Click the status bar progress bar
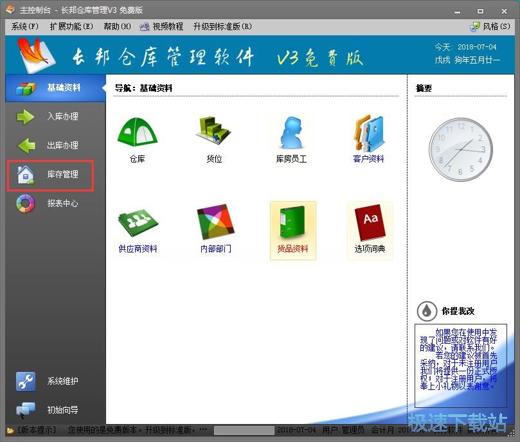The width and height of the screenshot is (520, 442). click(244, 430)
